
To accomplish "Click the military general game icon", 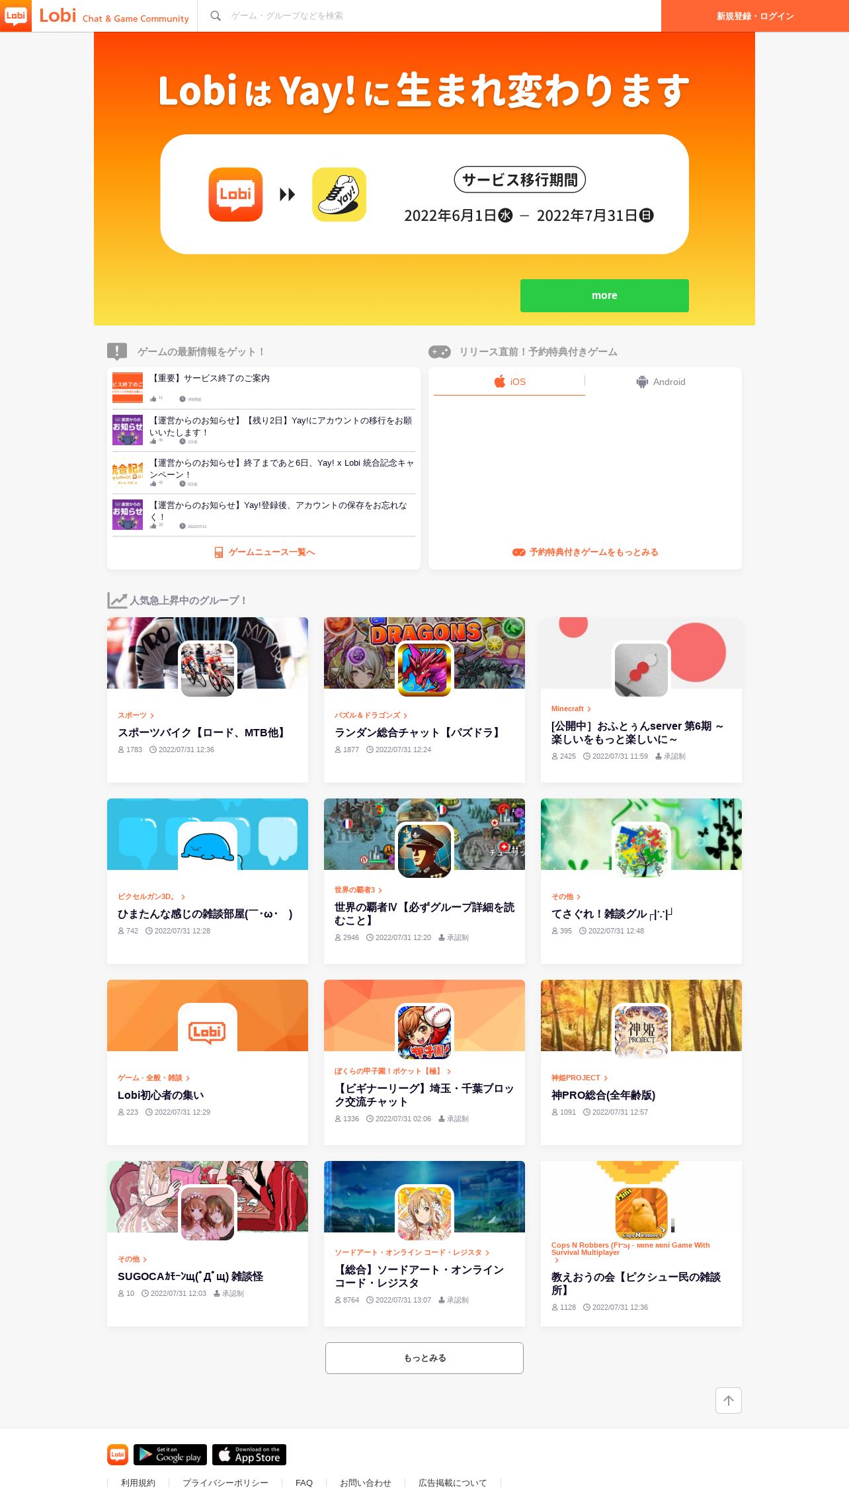I will tap(425, 851).
